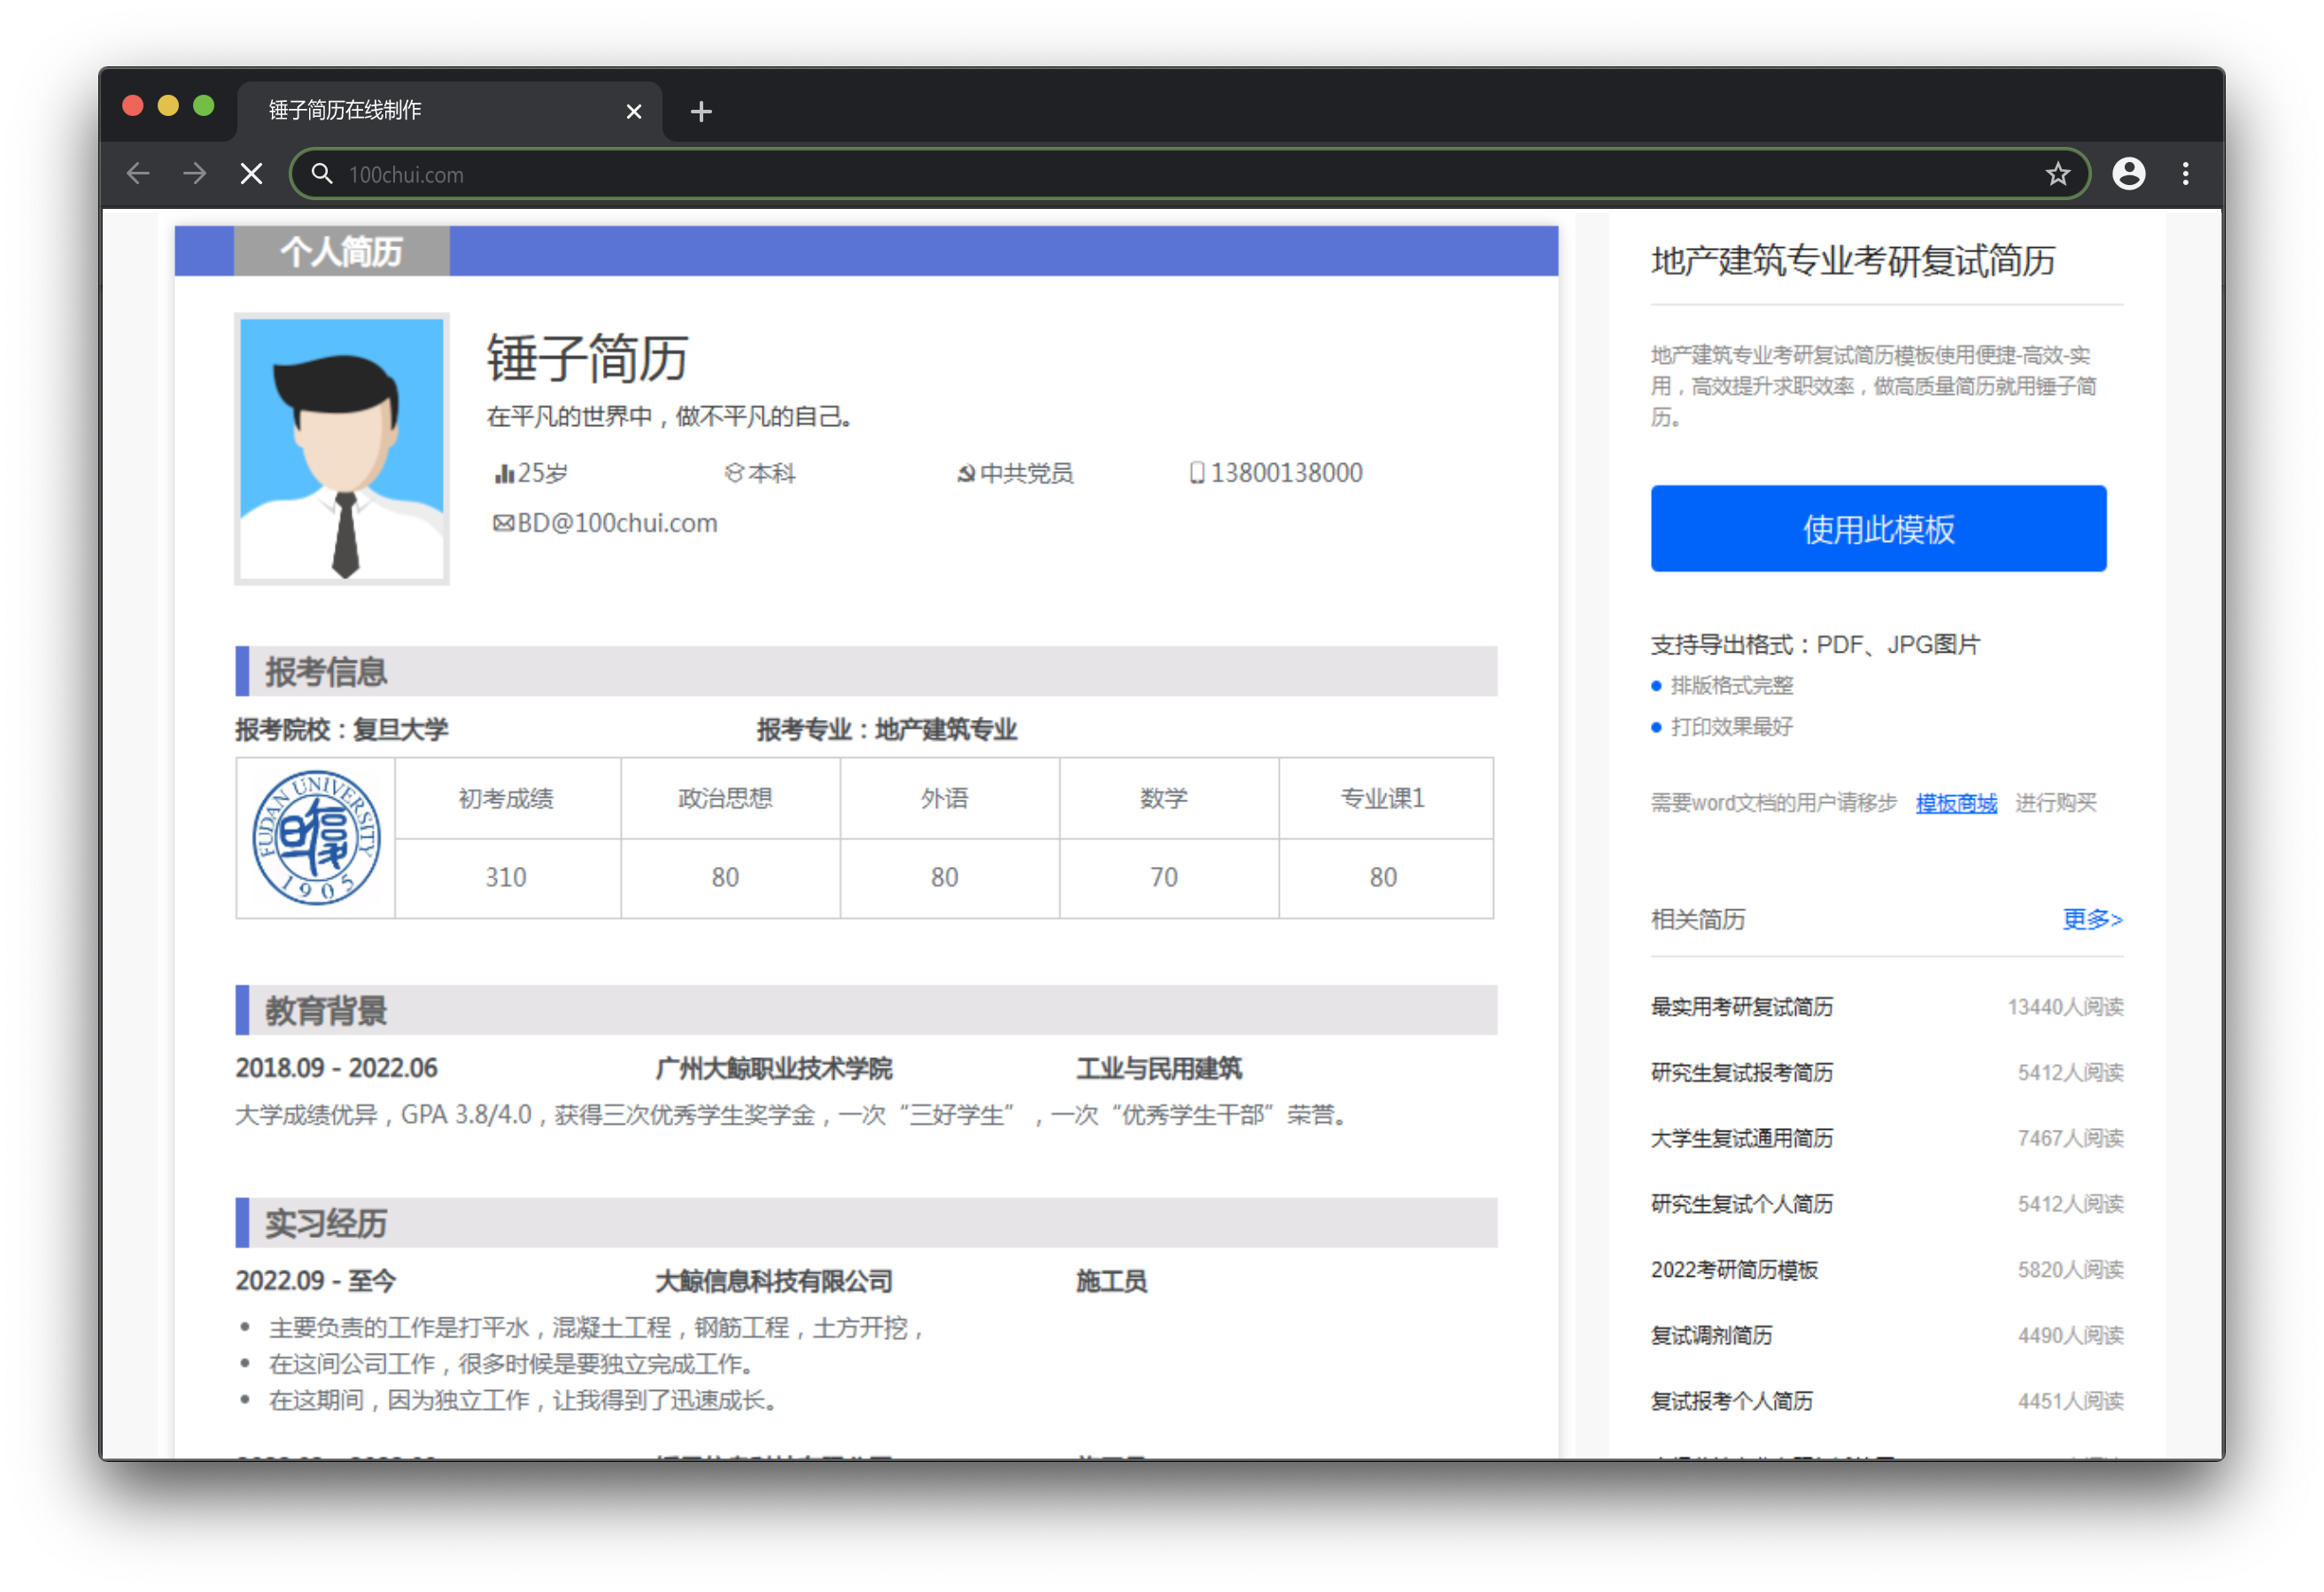This screenshot has height=1592, width=2324.
Task: Click the 个人简历 header label
Action: click(x=341, y=251)
